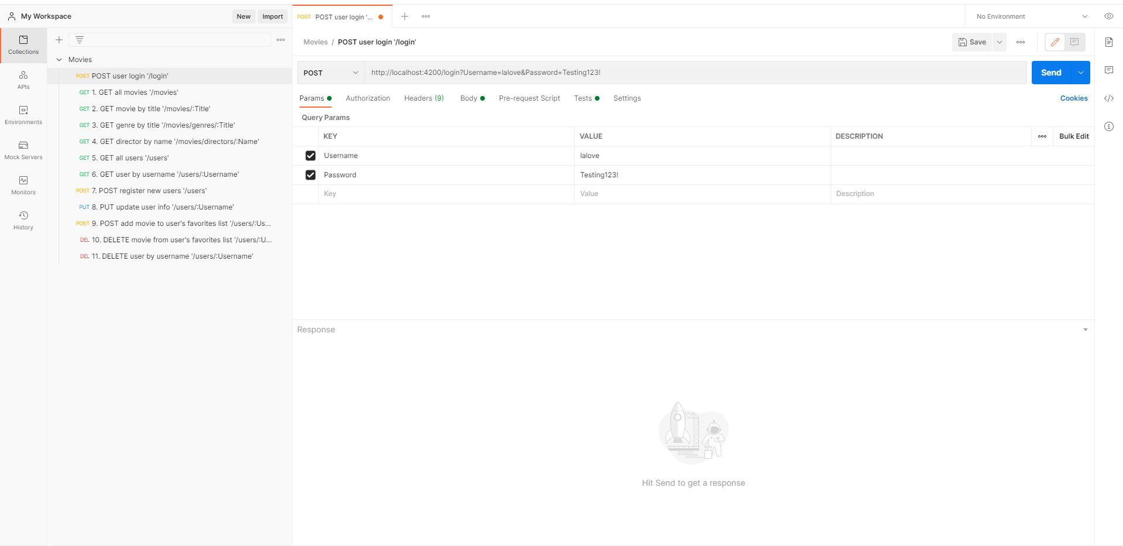Open the code snippet panel on the right

[1109, 98]
